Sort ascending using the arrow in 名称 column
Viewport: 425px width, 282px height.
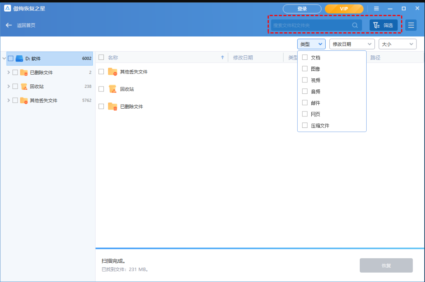(x=223, y=57)
